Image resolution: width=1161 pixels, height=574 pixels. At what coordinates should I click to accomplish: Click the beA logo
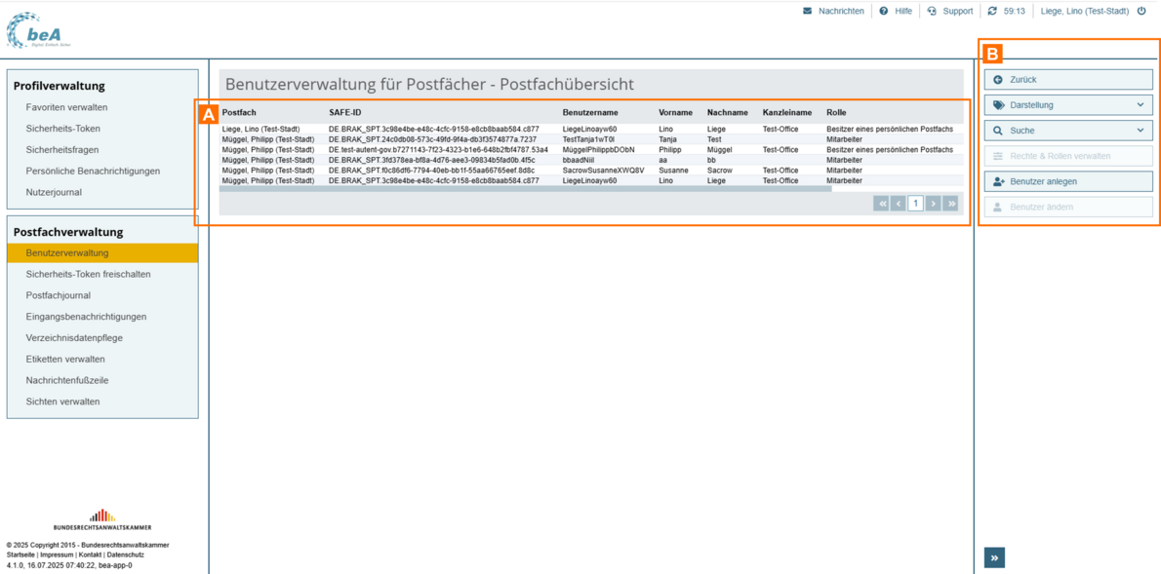[x=37, y=31]
